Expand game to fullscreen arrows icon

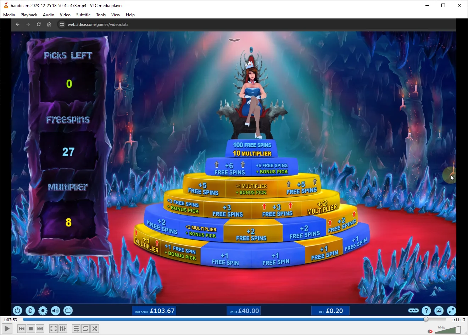click(451, 311)
